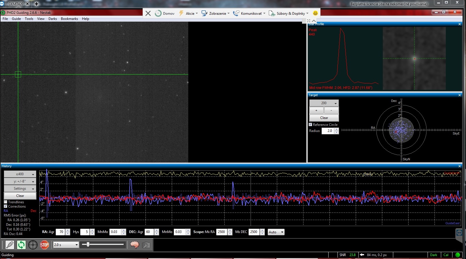Expand the Zobrazenie dropdown menu
Screen dimensions: 466x259
coord(215,13)
